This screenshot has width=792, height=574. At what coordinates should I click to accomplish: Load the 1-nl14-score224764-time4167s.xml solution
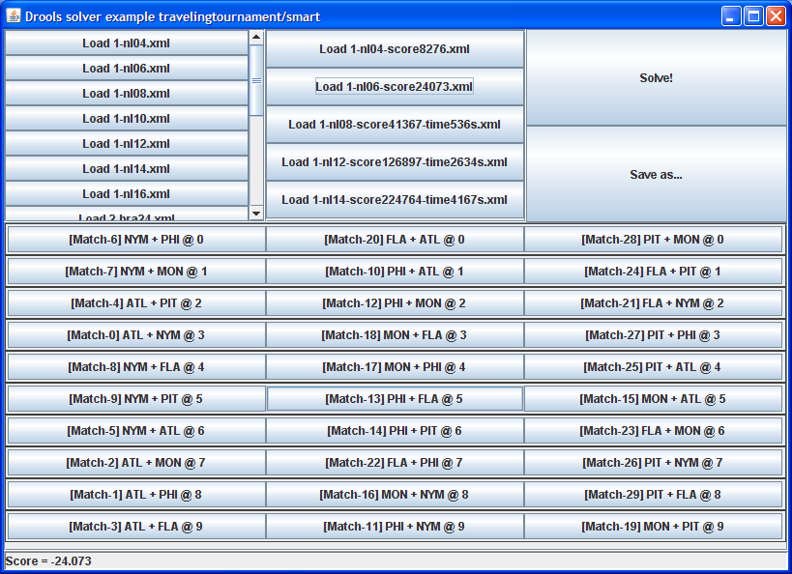click(395, 200)
